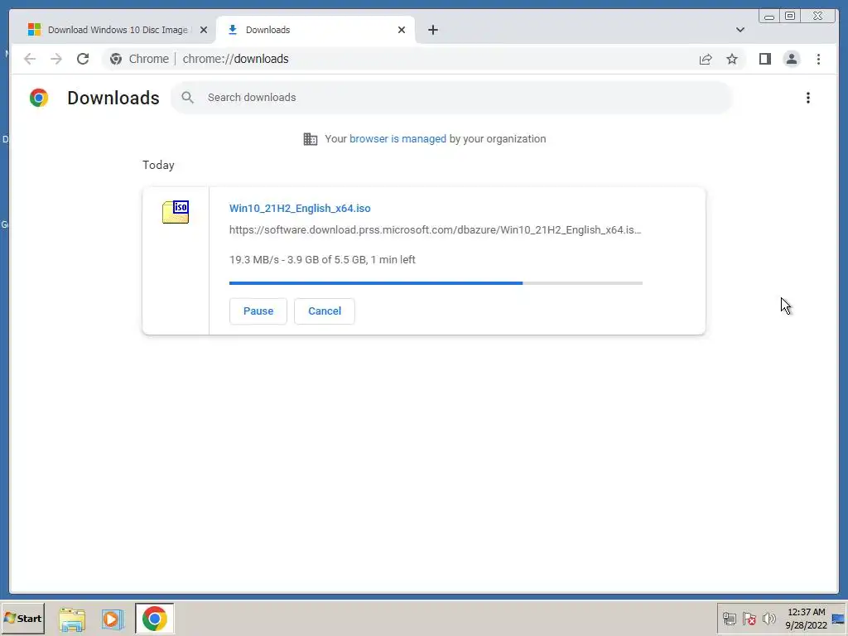848x636 pixels.
Task: Click the Chrome logo beside Downloads title
Action: pyautogui.click(x=39, y=98)
